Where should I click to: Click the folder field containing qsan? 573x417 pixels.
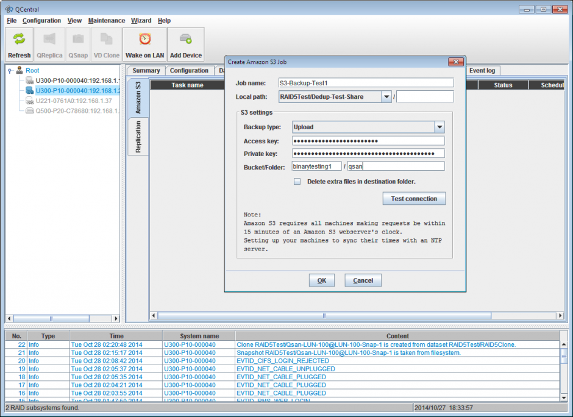[396, 166]
